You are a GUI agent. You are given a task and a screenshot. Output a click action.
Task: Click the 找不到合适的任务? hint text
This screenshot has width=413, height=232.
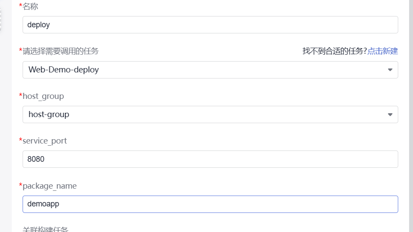tap(334, 51)
